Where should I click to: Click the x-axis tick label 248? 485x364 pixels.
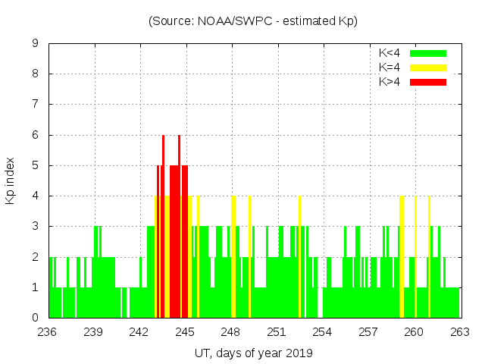click(x=230, y=332)
